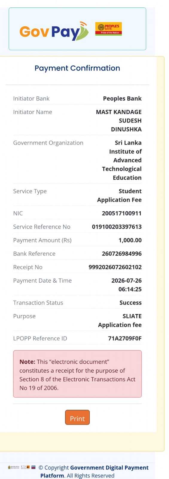Click the NIC value 200517100911
The height and width of the screenshot is (479, 169).
(x=122, y=213)
